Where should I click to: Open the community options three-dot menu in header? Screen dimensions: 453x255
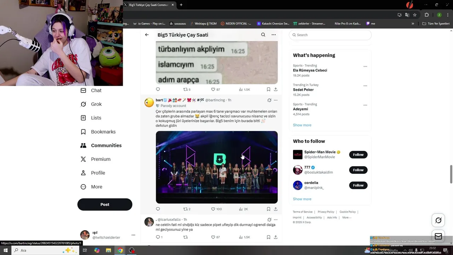[274, 35]
